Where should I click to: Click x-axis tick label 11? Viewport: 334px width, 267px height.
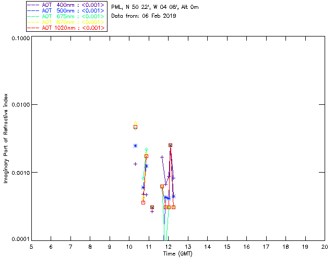(149, 247)
